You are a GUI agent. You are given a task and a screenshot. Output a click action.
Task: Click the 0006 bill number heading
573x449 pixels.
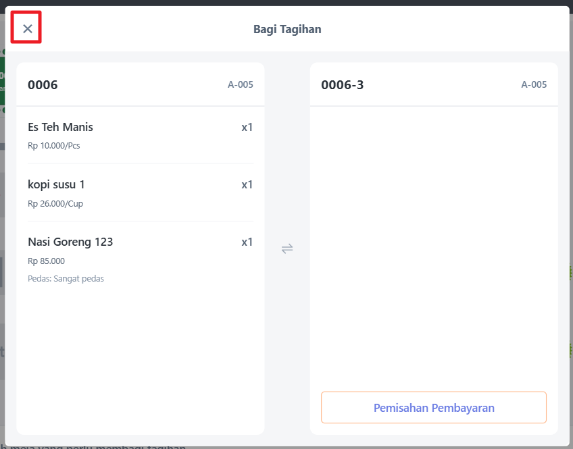tap(43, 85)
